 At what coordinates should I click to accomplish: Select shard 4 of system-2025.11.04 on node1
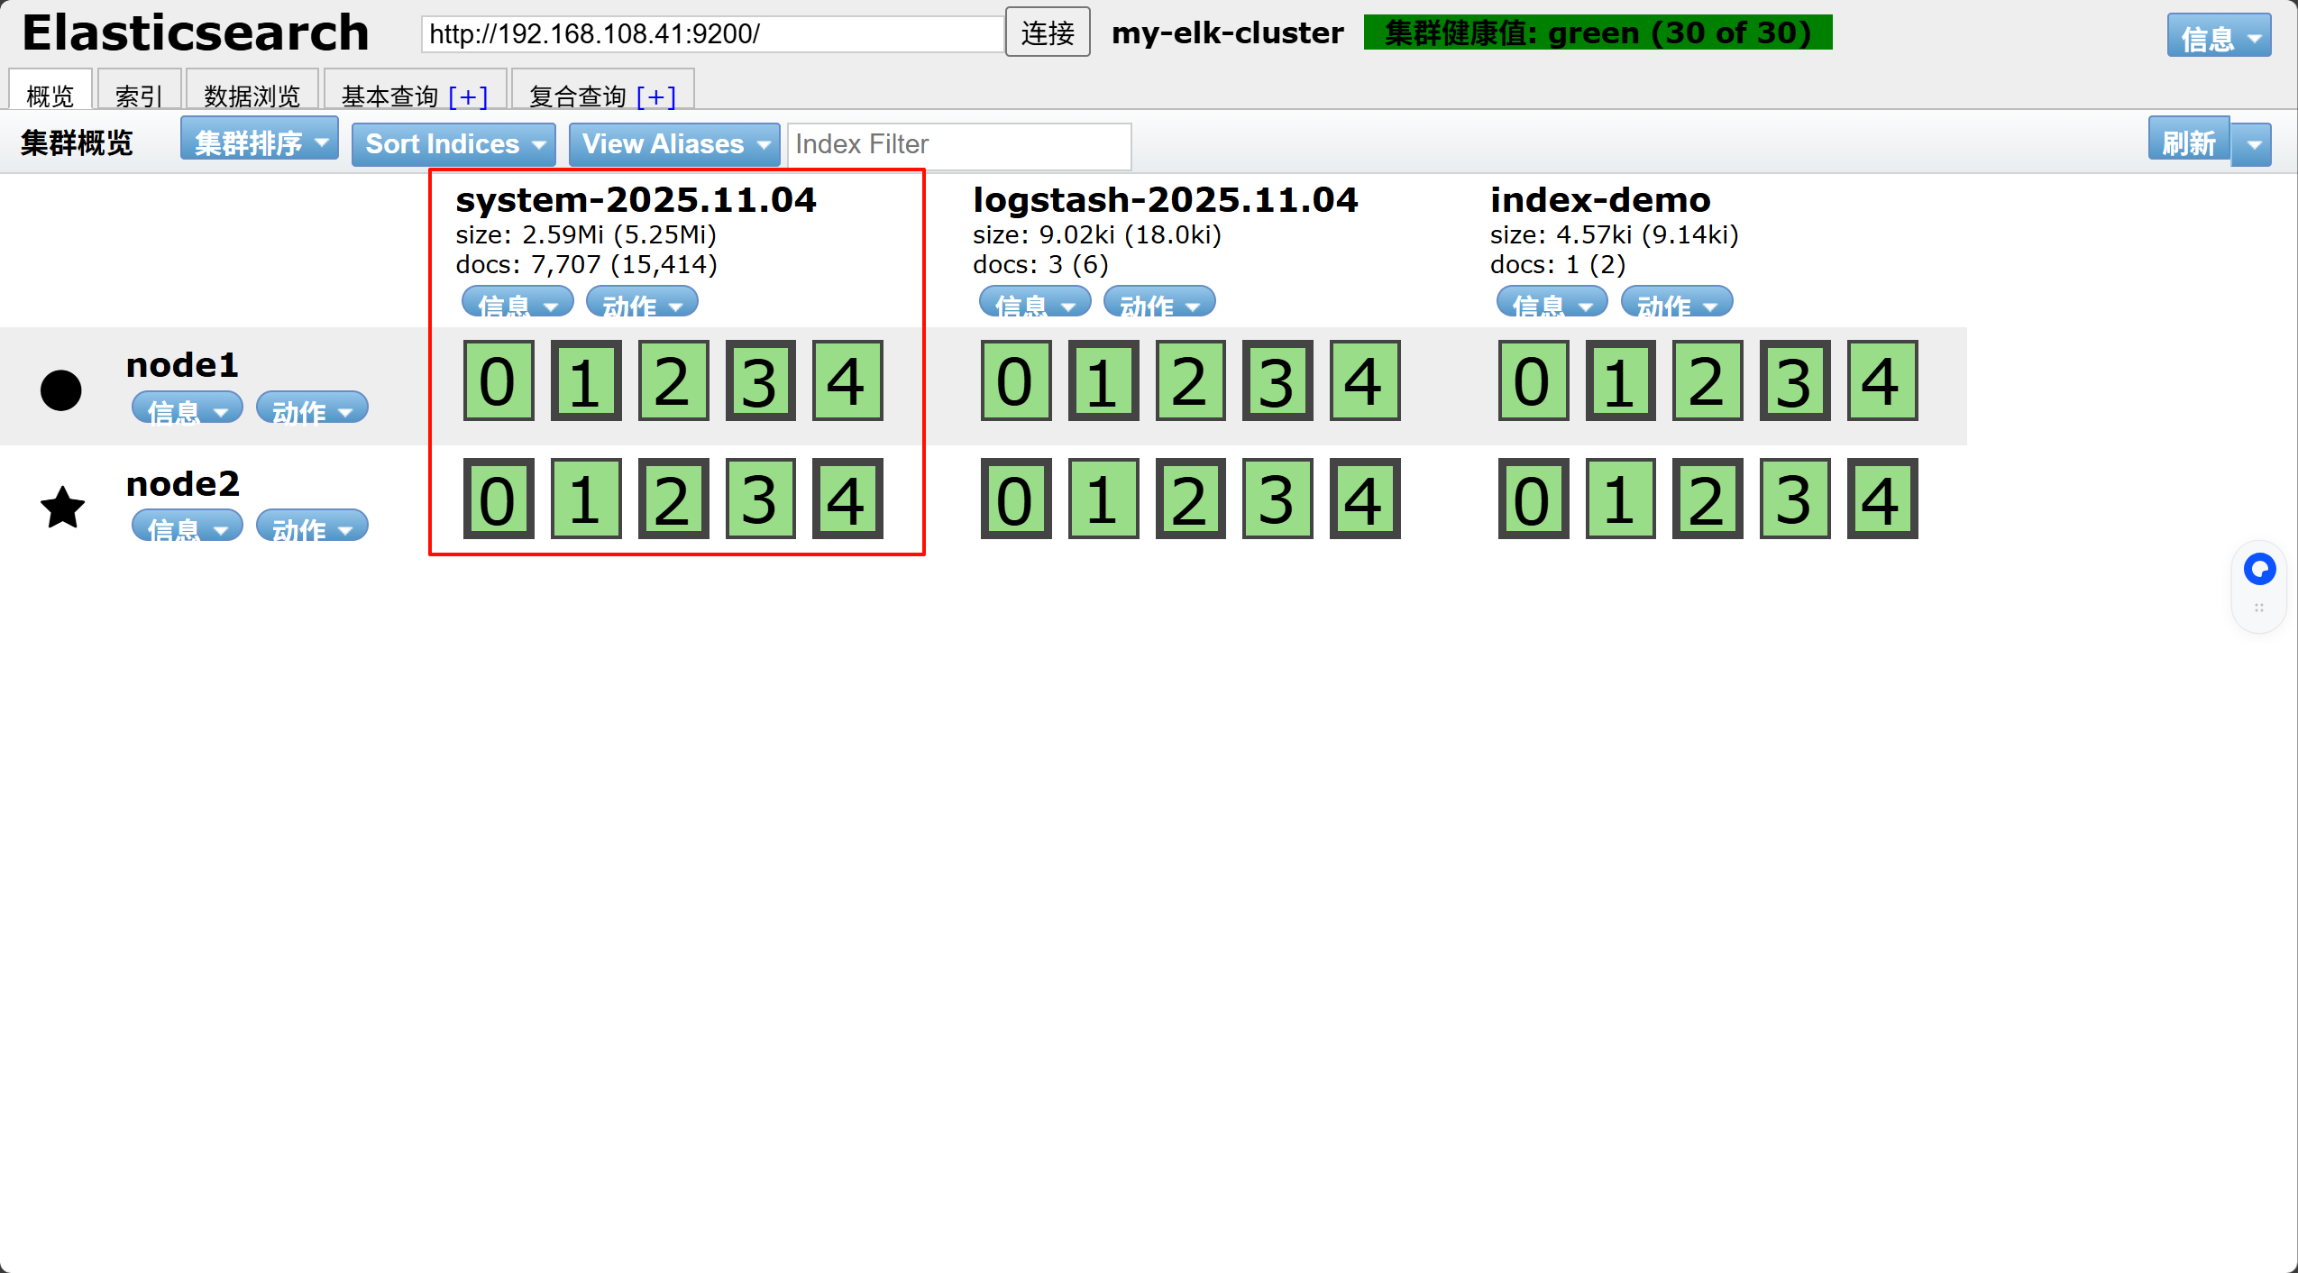pyautogui.click(x=847, y=380)
